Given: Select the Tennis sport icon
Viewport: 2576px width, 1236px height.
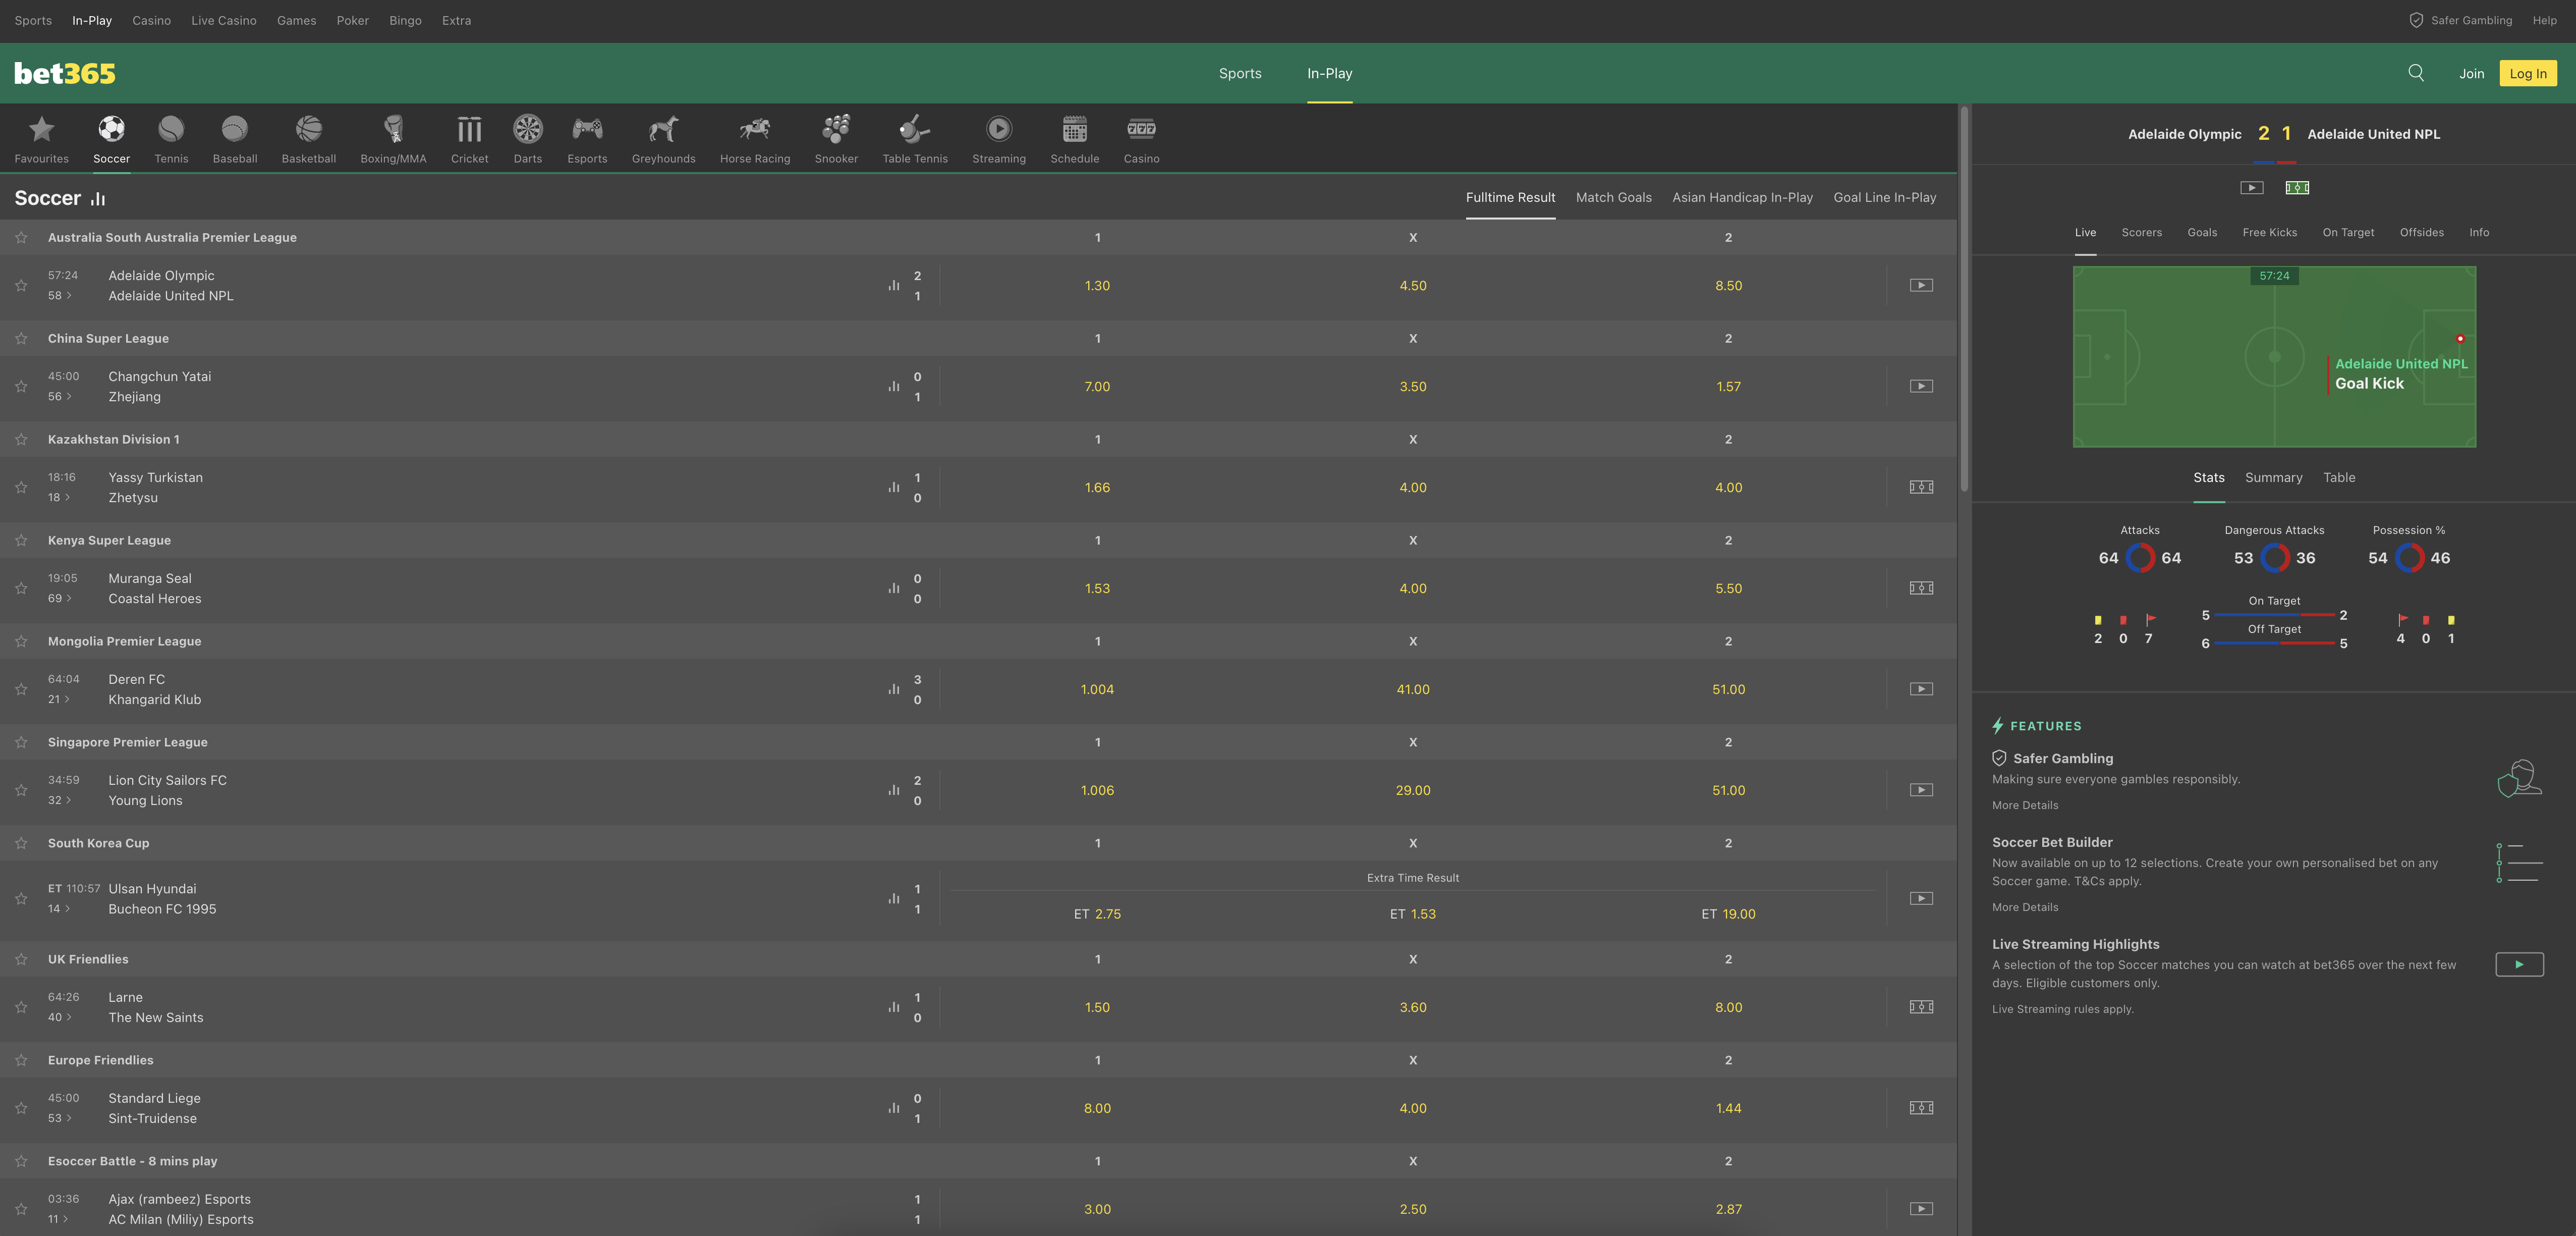Looking at the screenshot, I should click(x=171, y=139).
